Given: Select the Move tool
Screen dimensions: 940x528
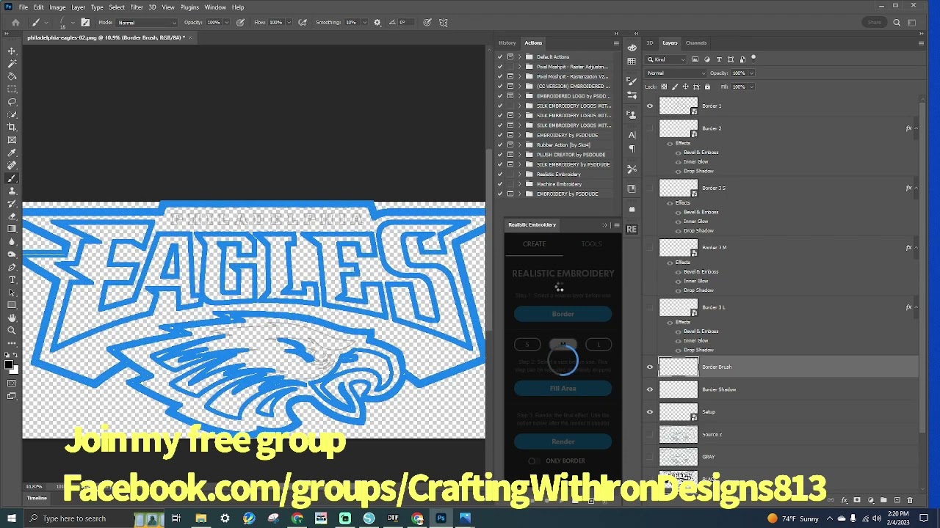Looking at the screenshot, I should 12,51.
